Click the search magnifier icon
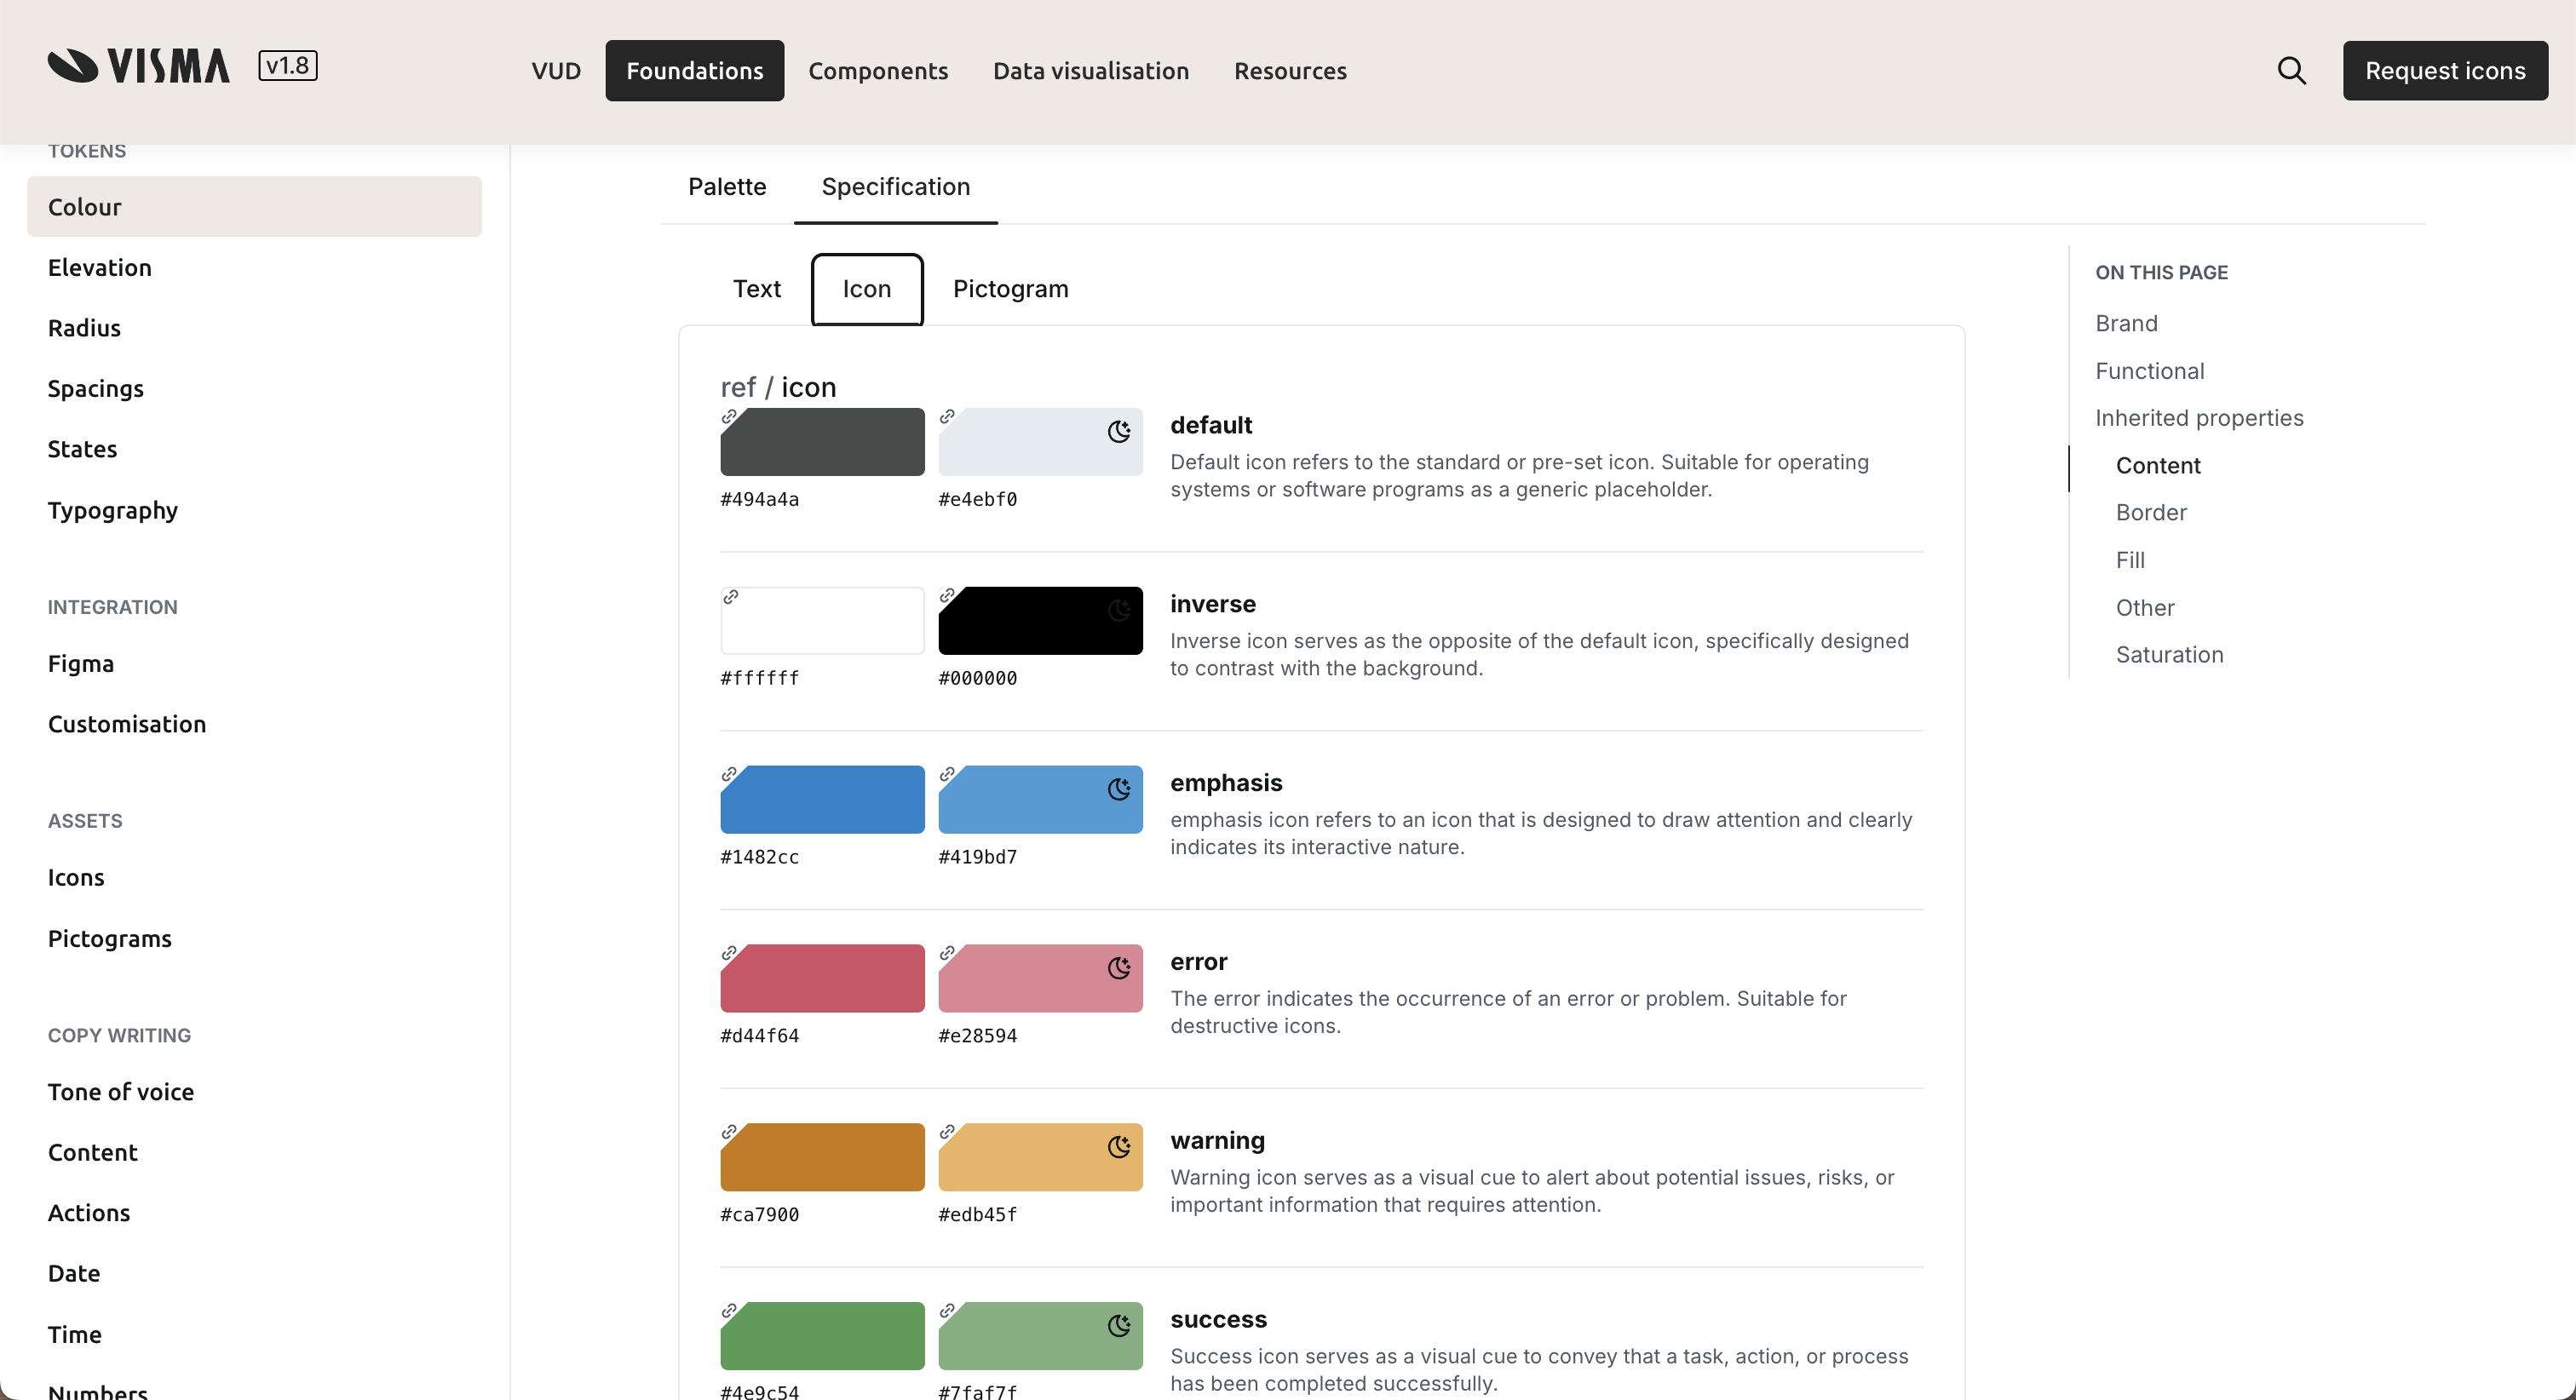The image size is (2576, 1400). [2291, 71]
